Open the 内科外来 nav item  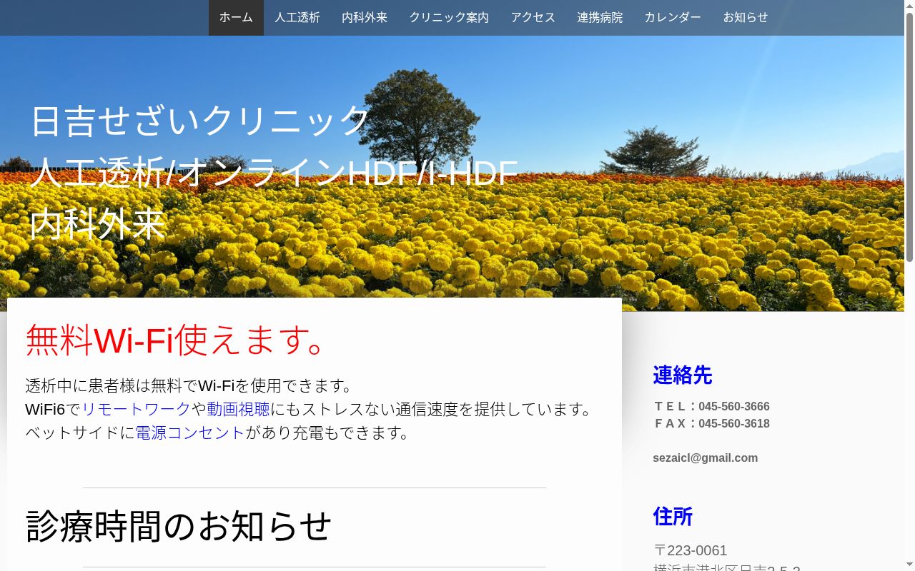(x=365, y=18)
